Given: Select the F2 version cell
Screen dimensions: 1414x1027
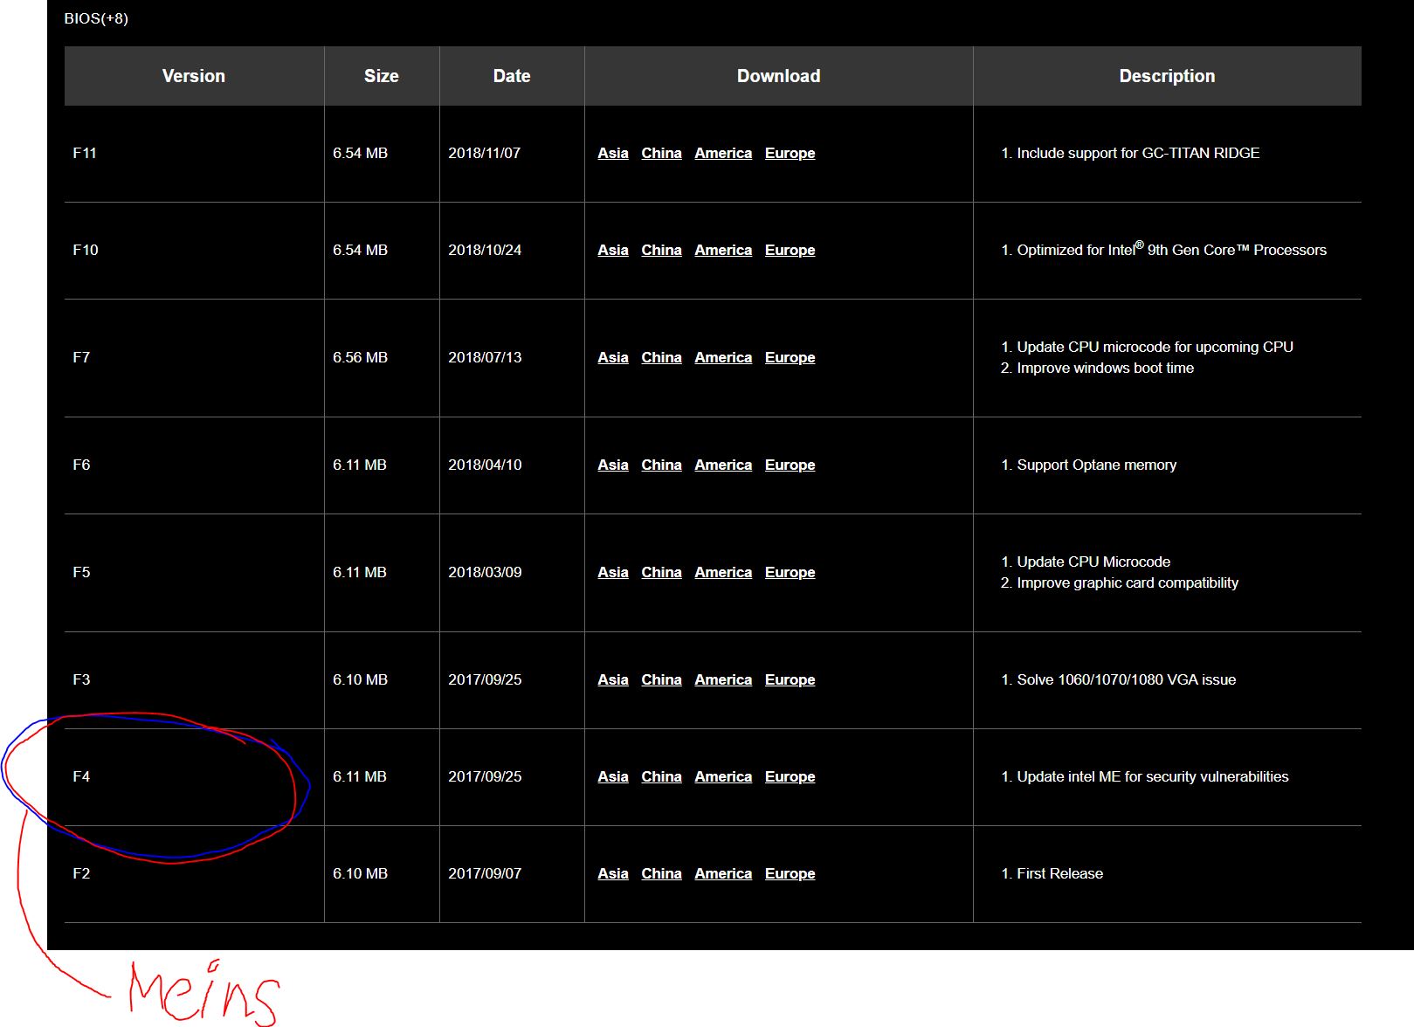Looking at the screenshot, I should pos(194,874).
